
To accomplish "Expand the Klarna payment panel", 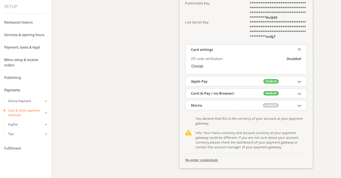I will point(299,105).
